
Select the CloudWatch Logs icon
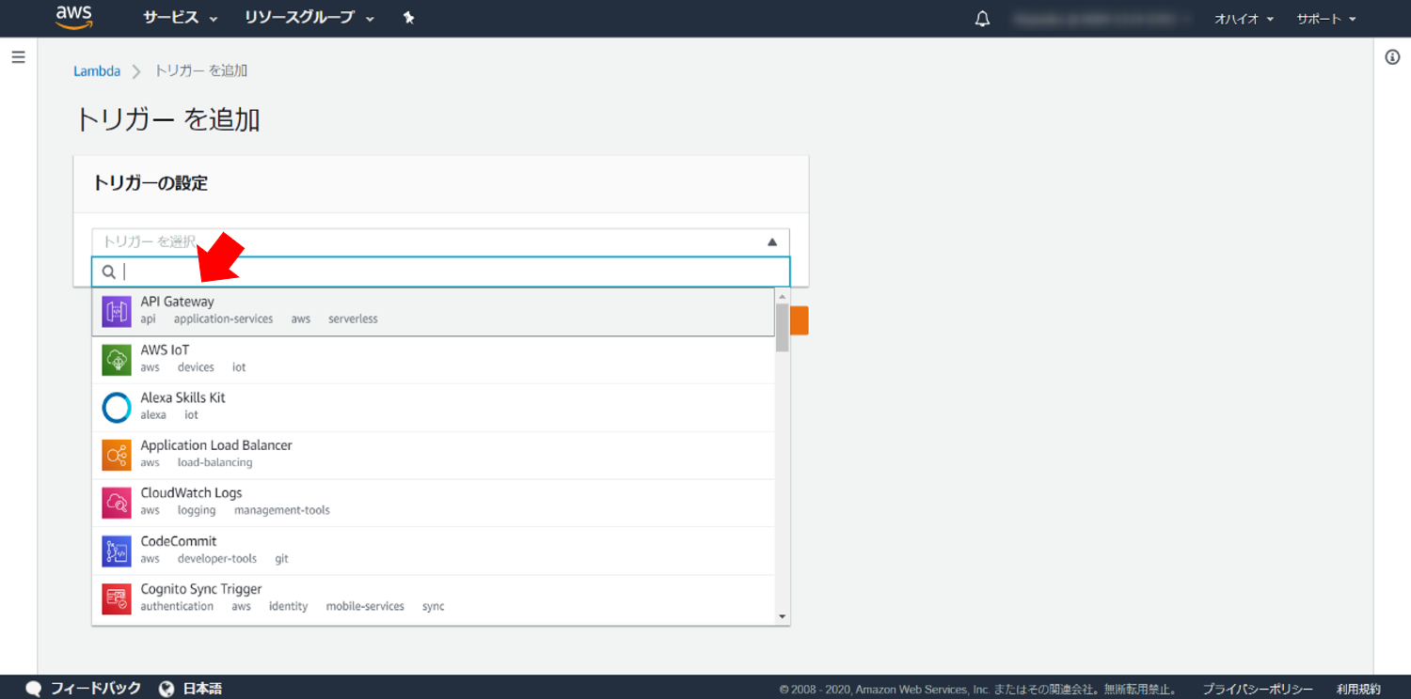click(x=117, y=504)
